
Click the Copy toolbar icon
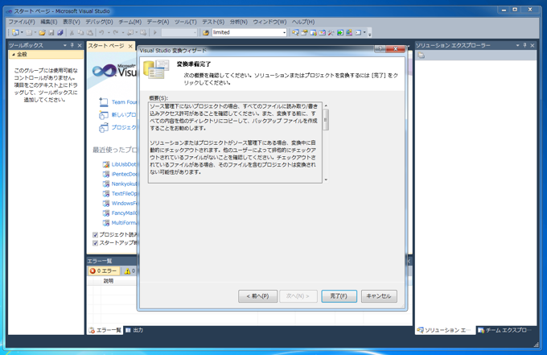(x=80, y=32)
